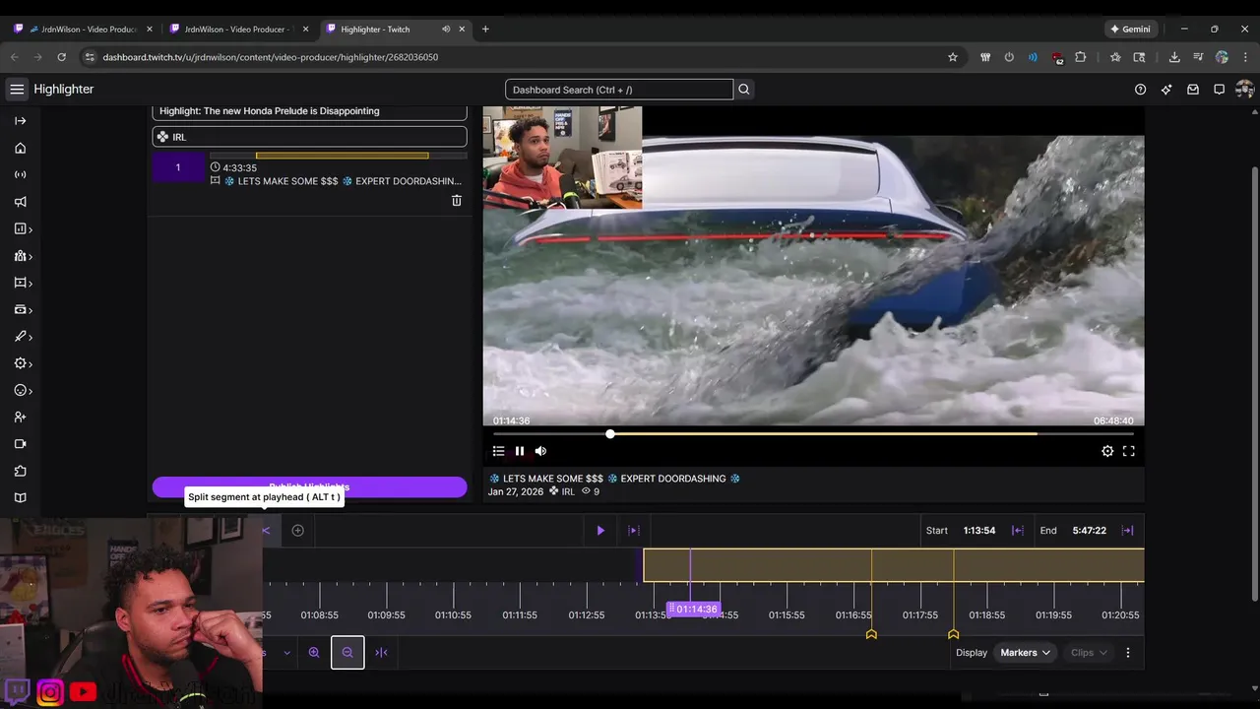Viewport: 1260px width, 709px height.
Task: Play the timeline from the playhead
Action: [600, 530]
